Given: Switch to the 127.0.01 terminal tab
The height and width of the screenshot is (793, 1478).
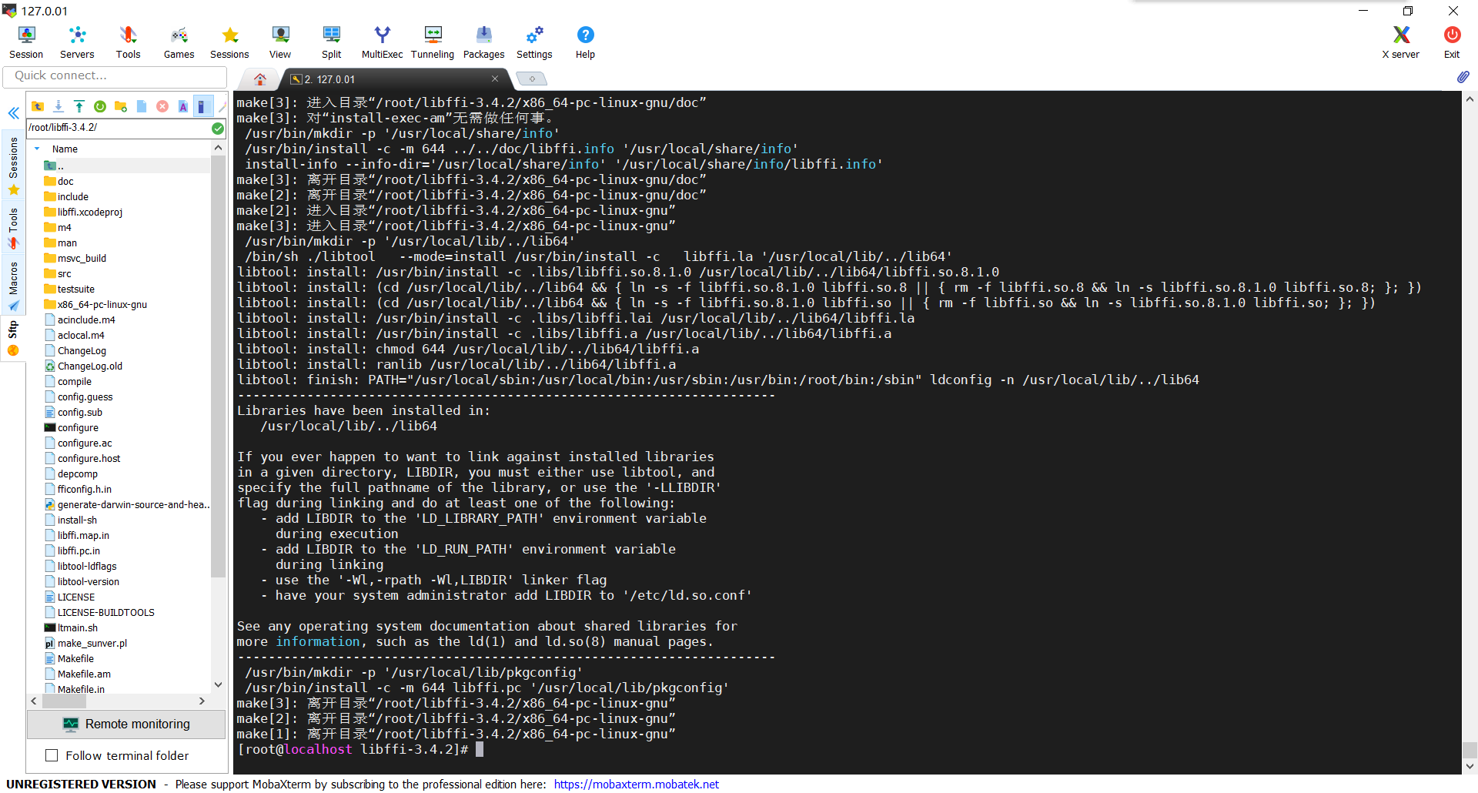Looking at the screenshot, I should tap(331, 79).
